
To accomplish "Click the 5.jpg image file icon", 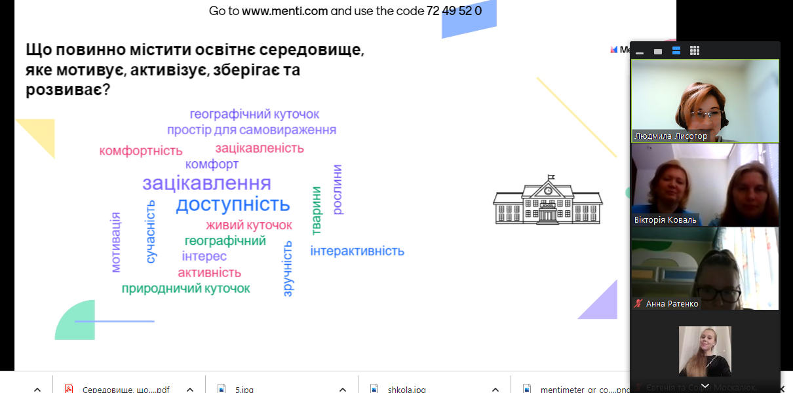I will pyautogui.click(x=222, y=389).
